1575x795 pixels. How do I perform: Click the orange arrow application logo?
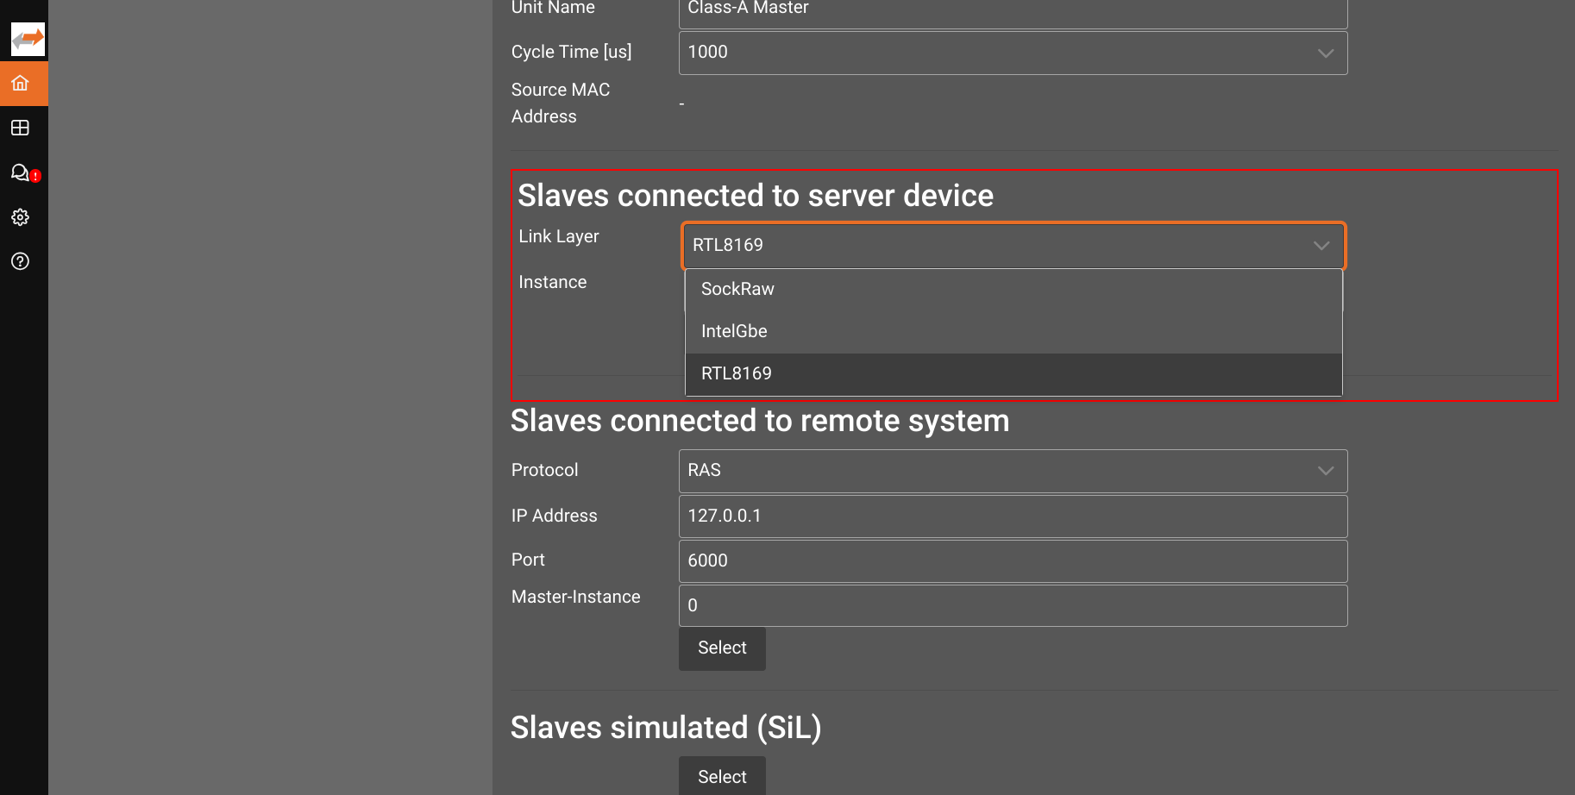tap(27, 38)
